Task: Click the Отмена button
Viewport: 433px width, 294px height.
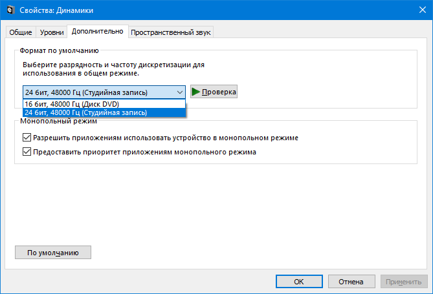Action: pos(351,282)
